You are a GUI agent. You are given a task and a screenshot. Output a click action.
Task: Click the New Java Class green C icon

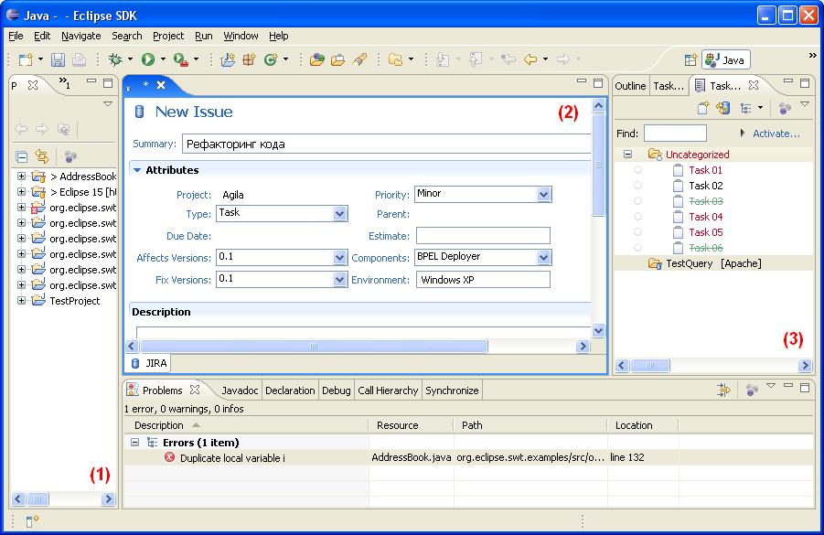(x=272, y=60)
